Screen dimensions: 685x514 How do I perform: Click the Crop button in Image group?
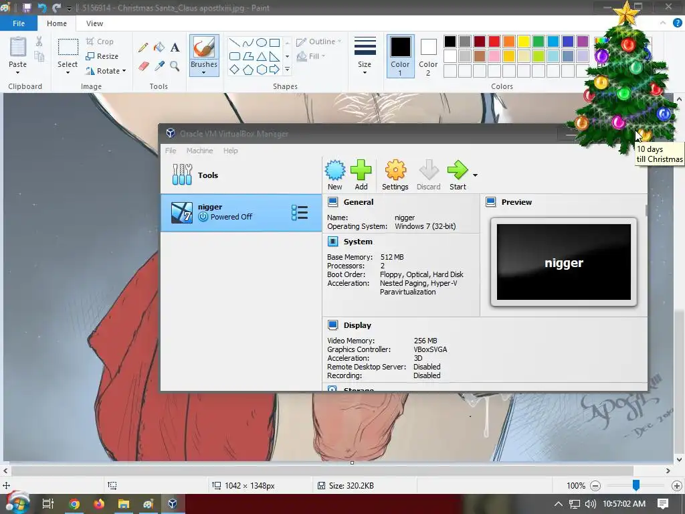click(x=100, y=41)
